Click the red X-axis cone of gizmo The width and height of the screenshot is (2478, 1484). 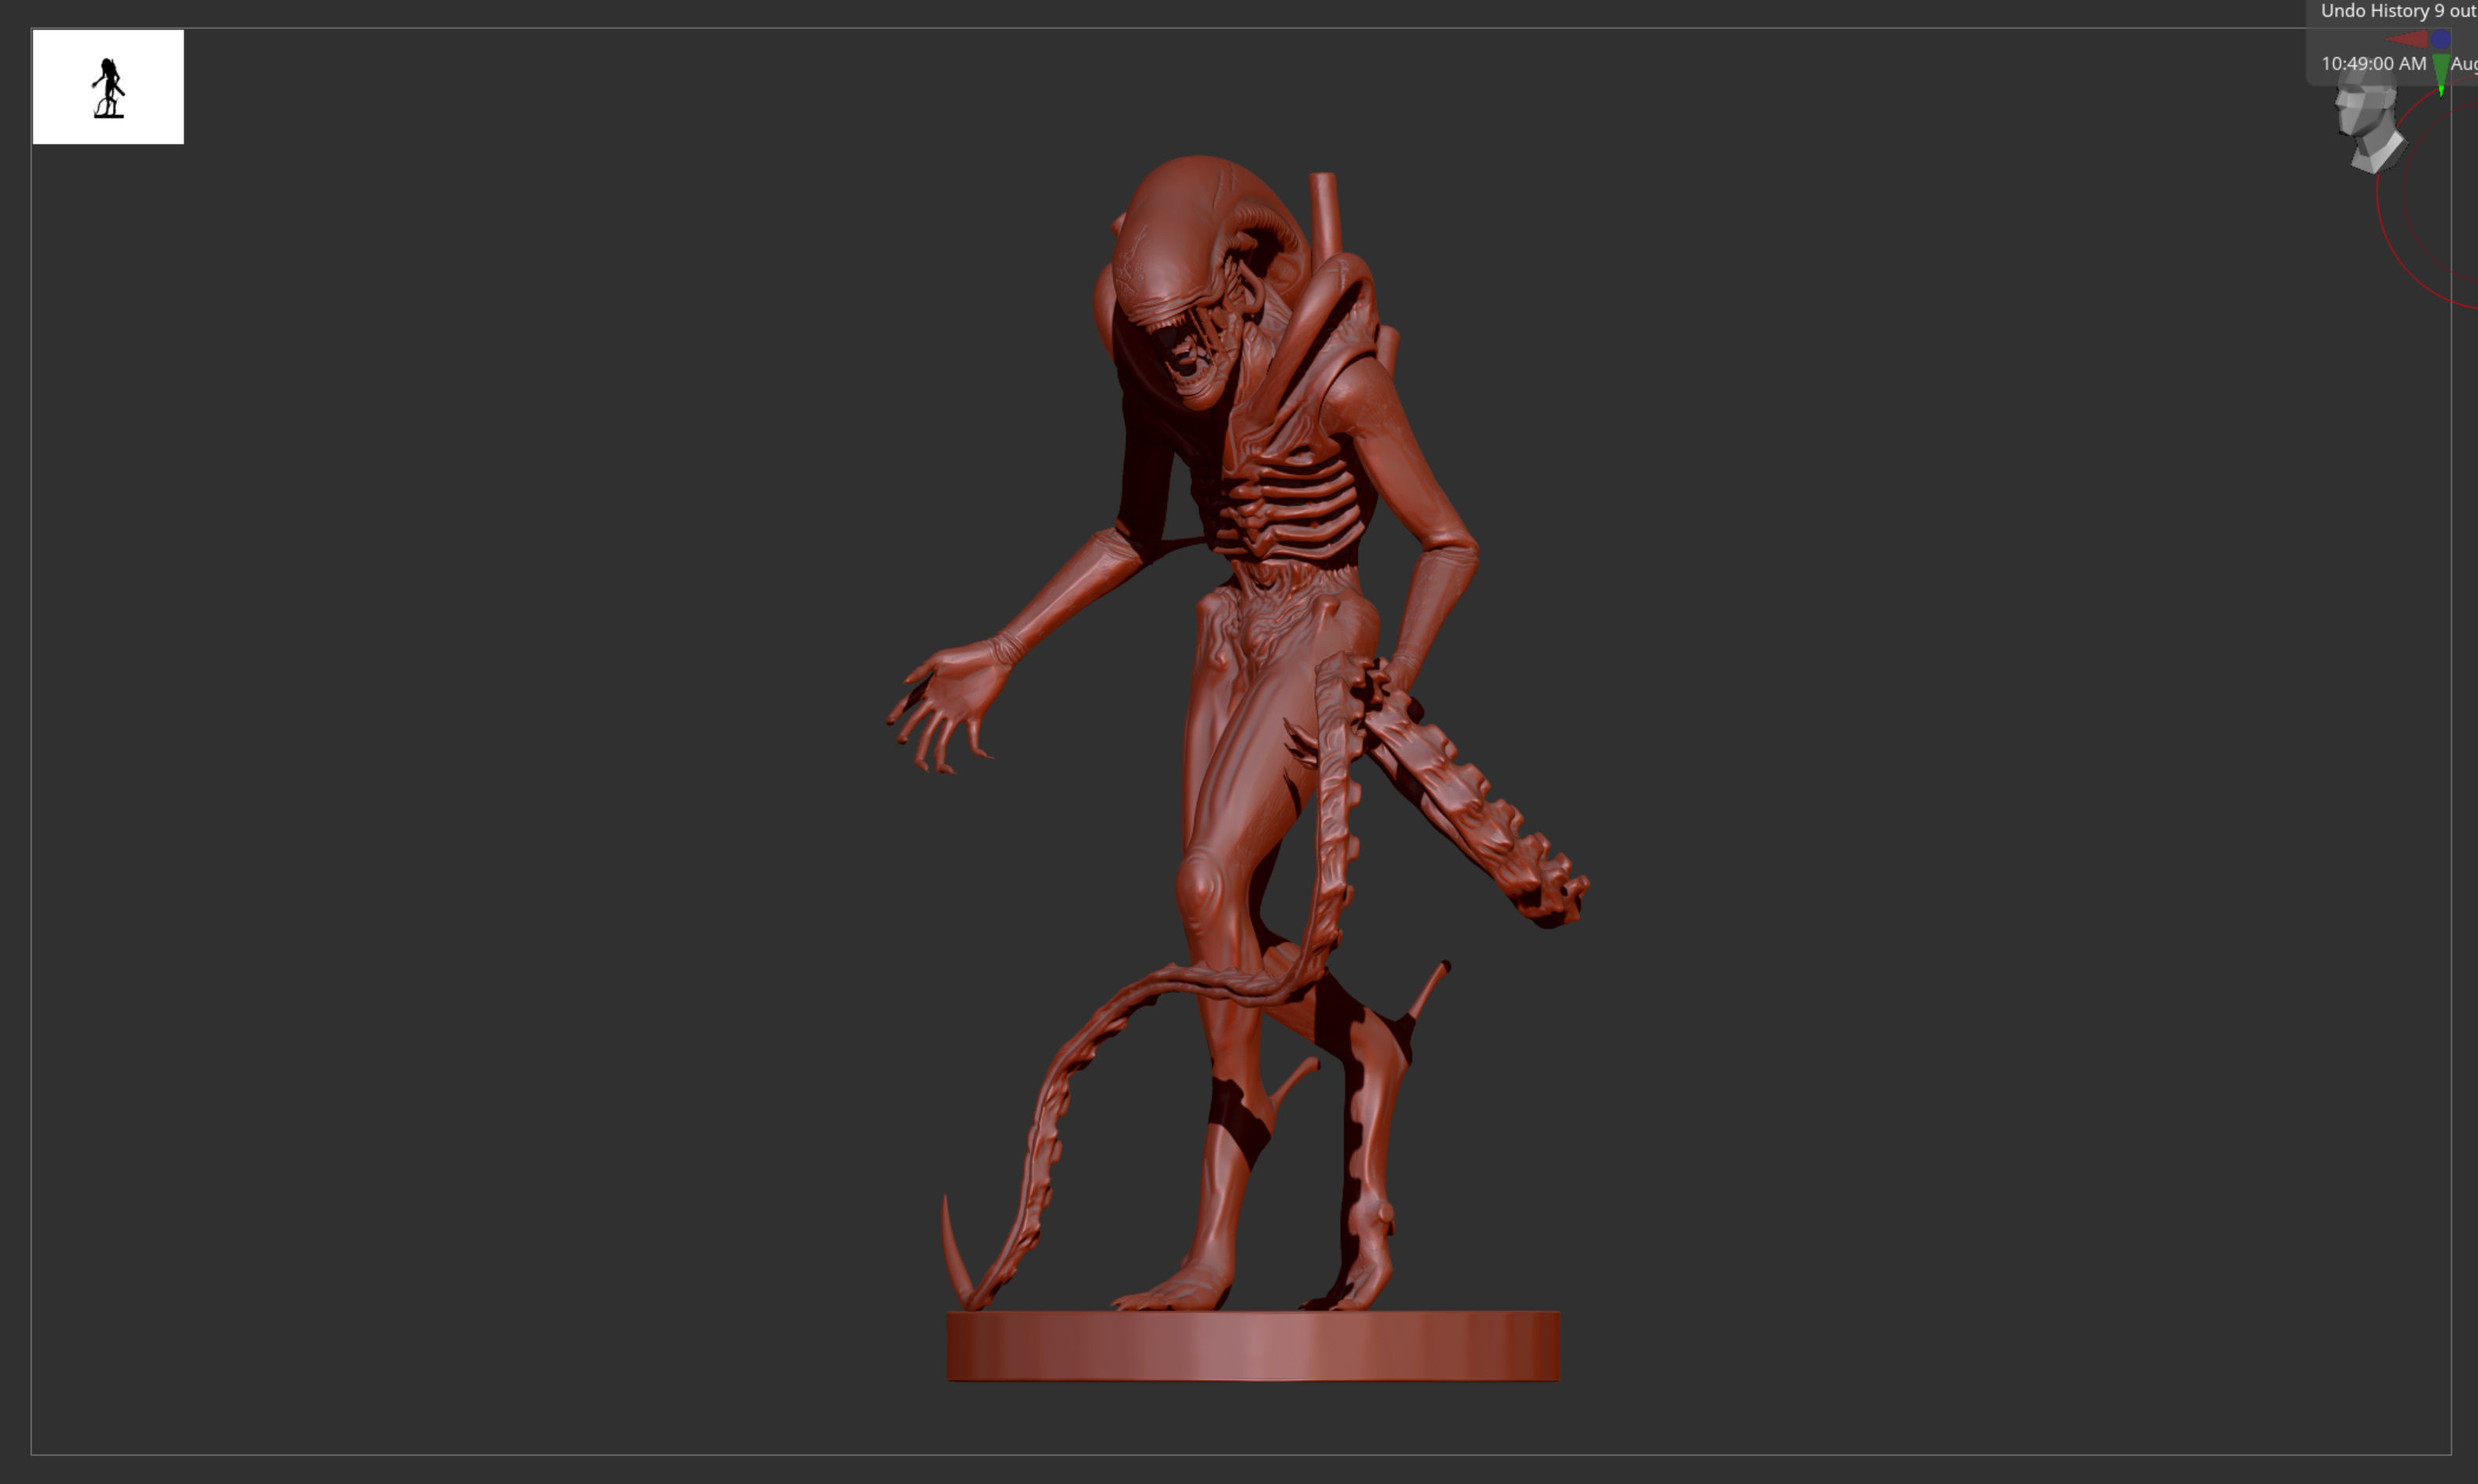click(x=2408, y=39)
